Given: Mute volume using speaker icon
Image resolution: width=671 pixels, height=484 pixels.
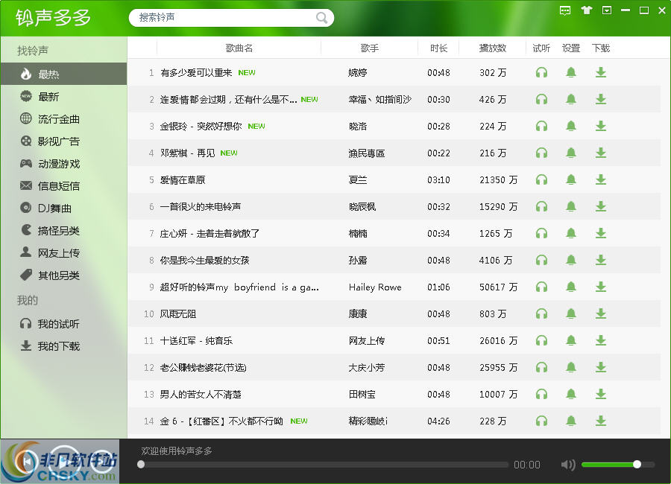Looking at the screenshot, I should [568, 465].
